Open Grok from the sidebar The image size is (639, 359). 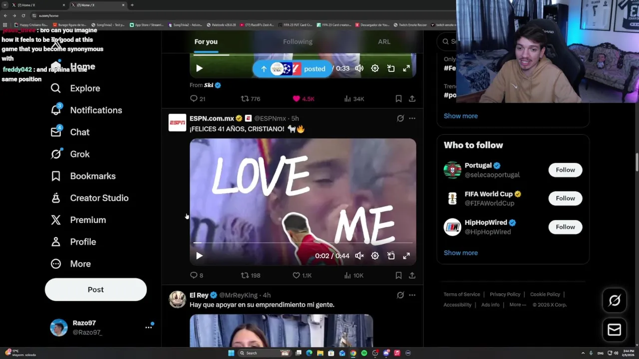pos(70,154)
